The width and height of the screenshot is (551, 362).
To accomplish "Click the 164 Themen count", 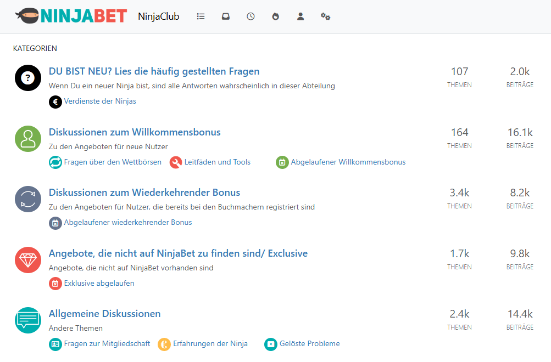I will [459, 132].
